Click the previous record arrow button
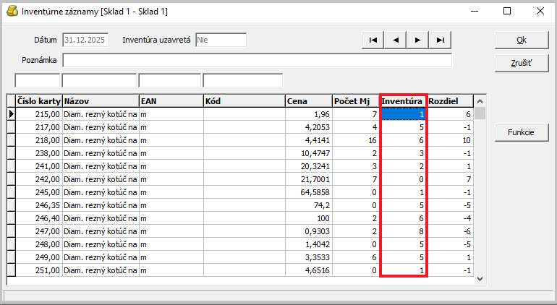The width and height of the screenshot is (557, 305). point(395,40)
